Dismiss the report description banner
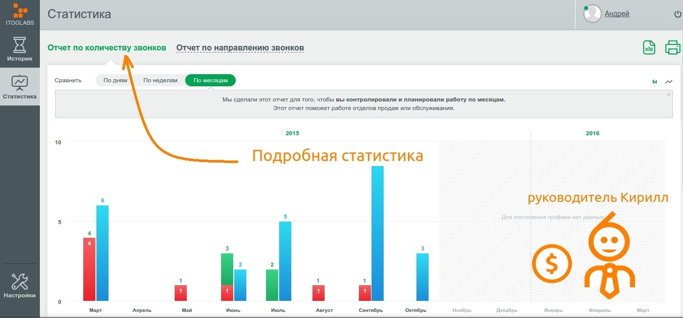Viewport: 683px width, 318px height. pyautogui.click(x=668, y=94)
